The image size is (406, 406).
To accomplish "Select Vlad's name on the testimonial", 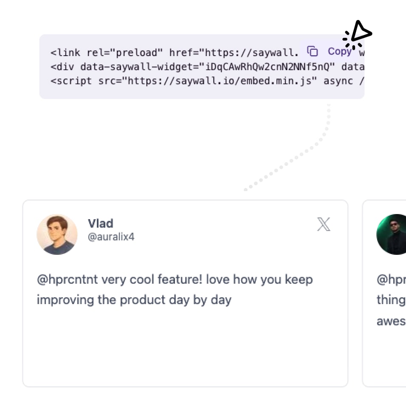I will pos(100,223).
